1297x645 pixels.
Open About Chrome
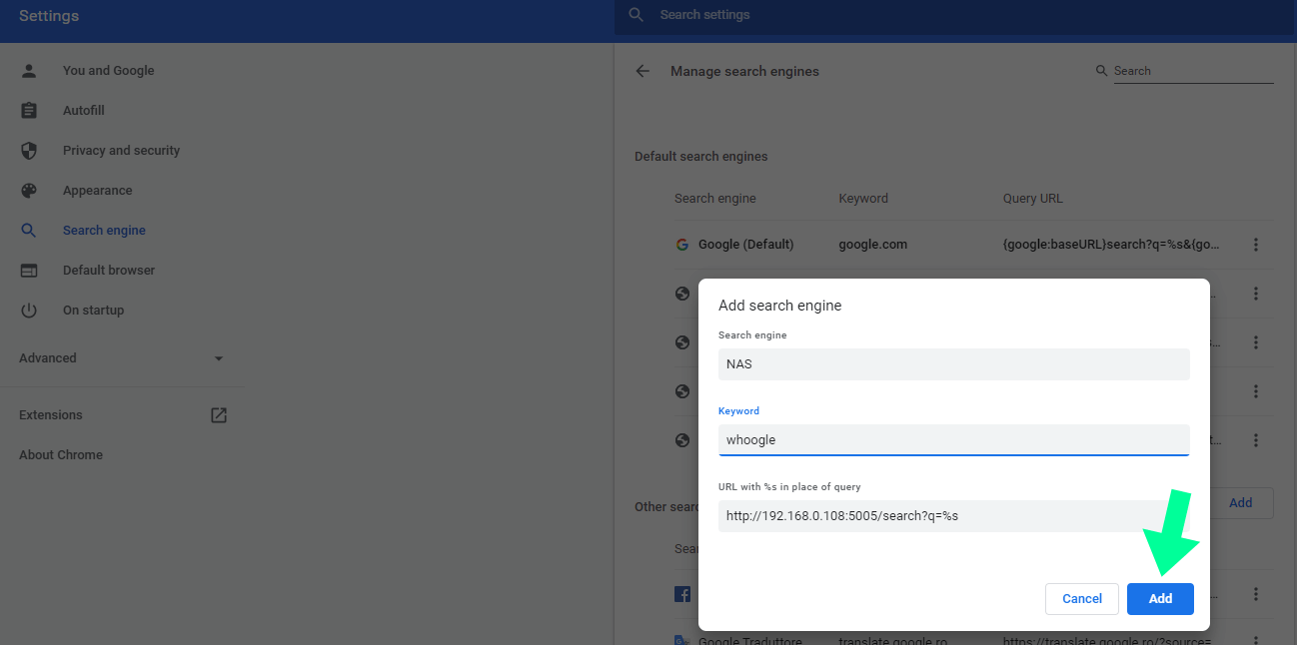(60, 454)
